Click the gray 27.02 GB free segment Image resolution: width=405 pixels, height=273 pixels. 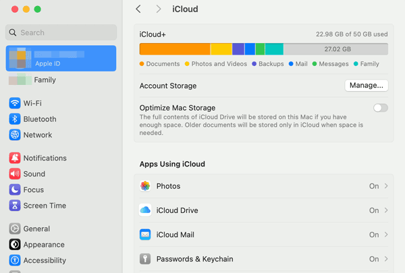pos(335,49)
